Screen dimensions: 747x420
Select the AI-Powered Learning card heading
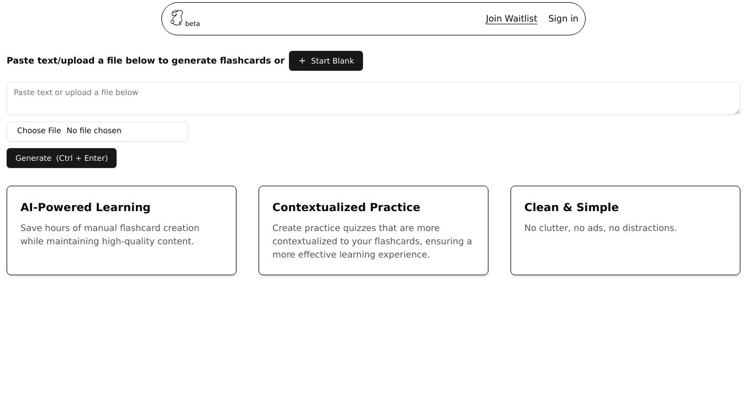coord(86,207)
